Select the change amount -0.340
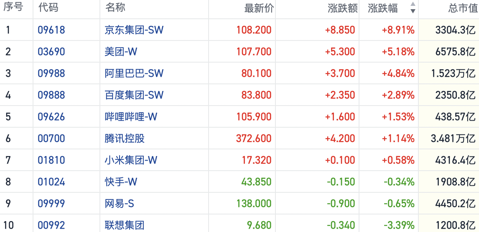This screenshot has width=479, height=232. click(x=341, y=226)
